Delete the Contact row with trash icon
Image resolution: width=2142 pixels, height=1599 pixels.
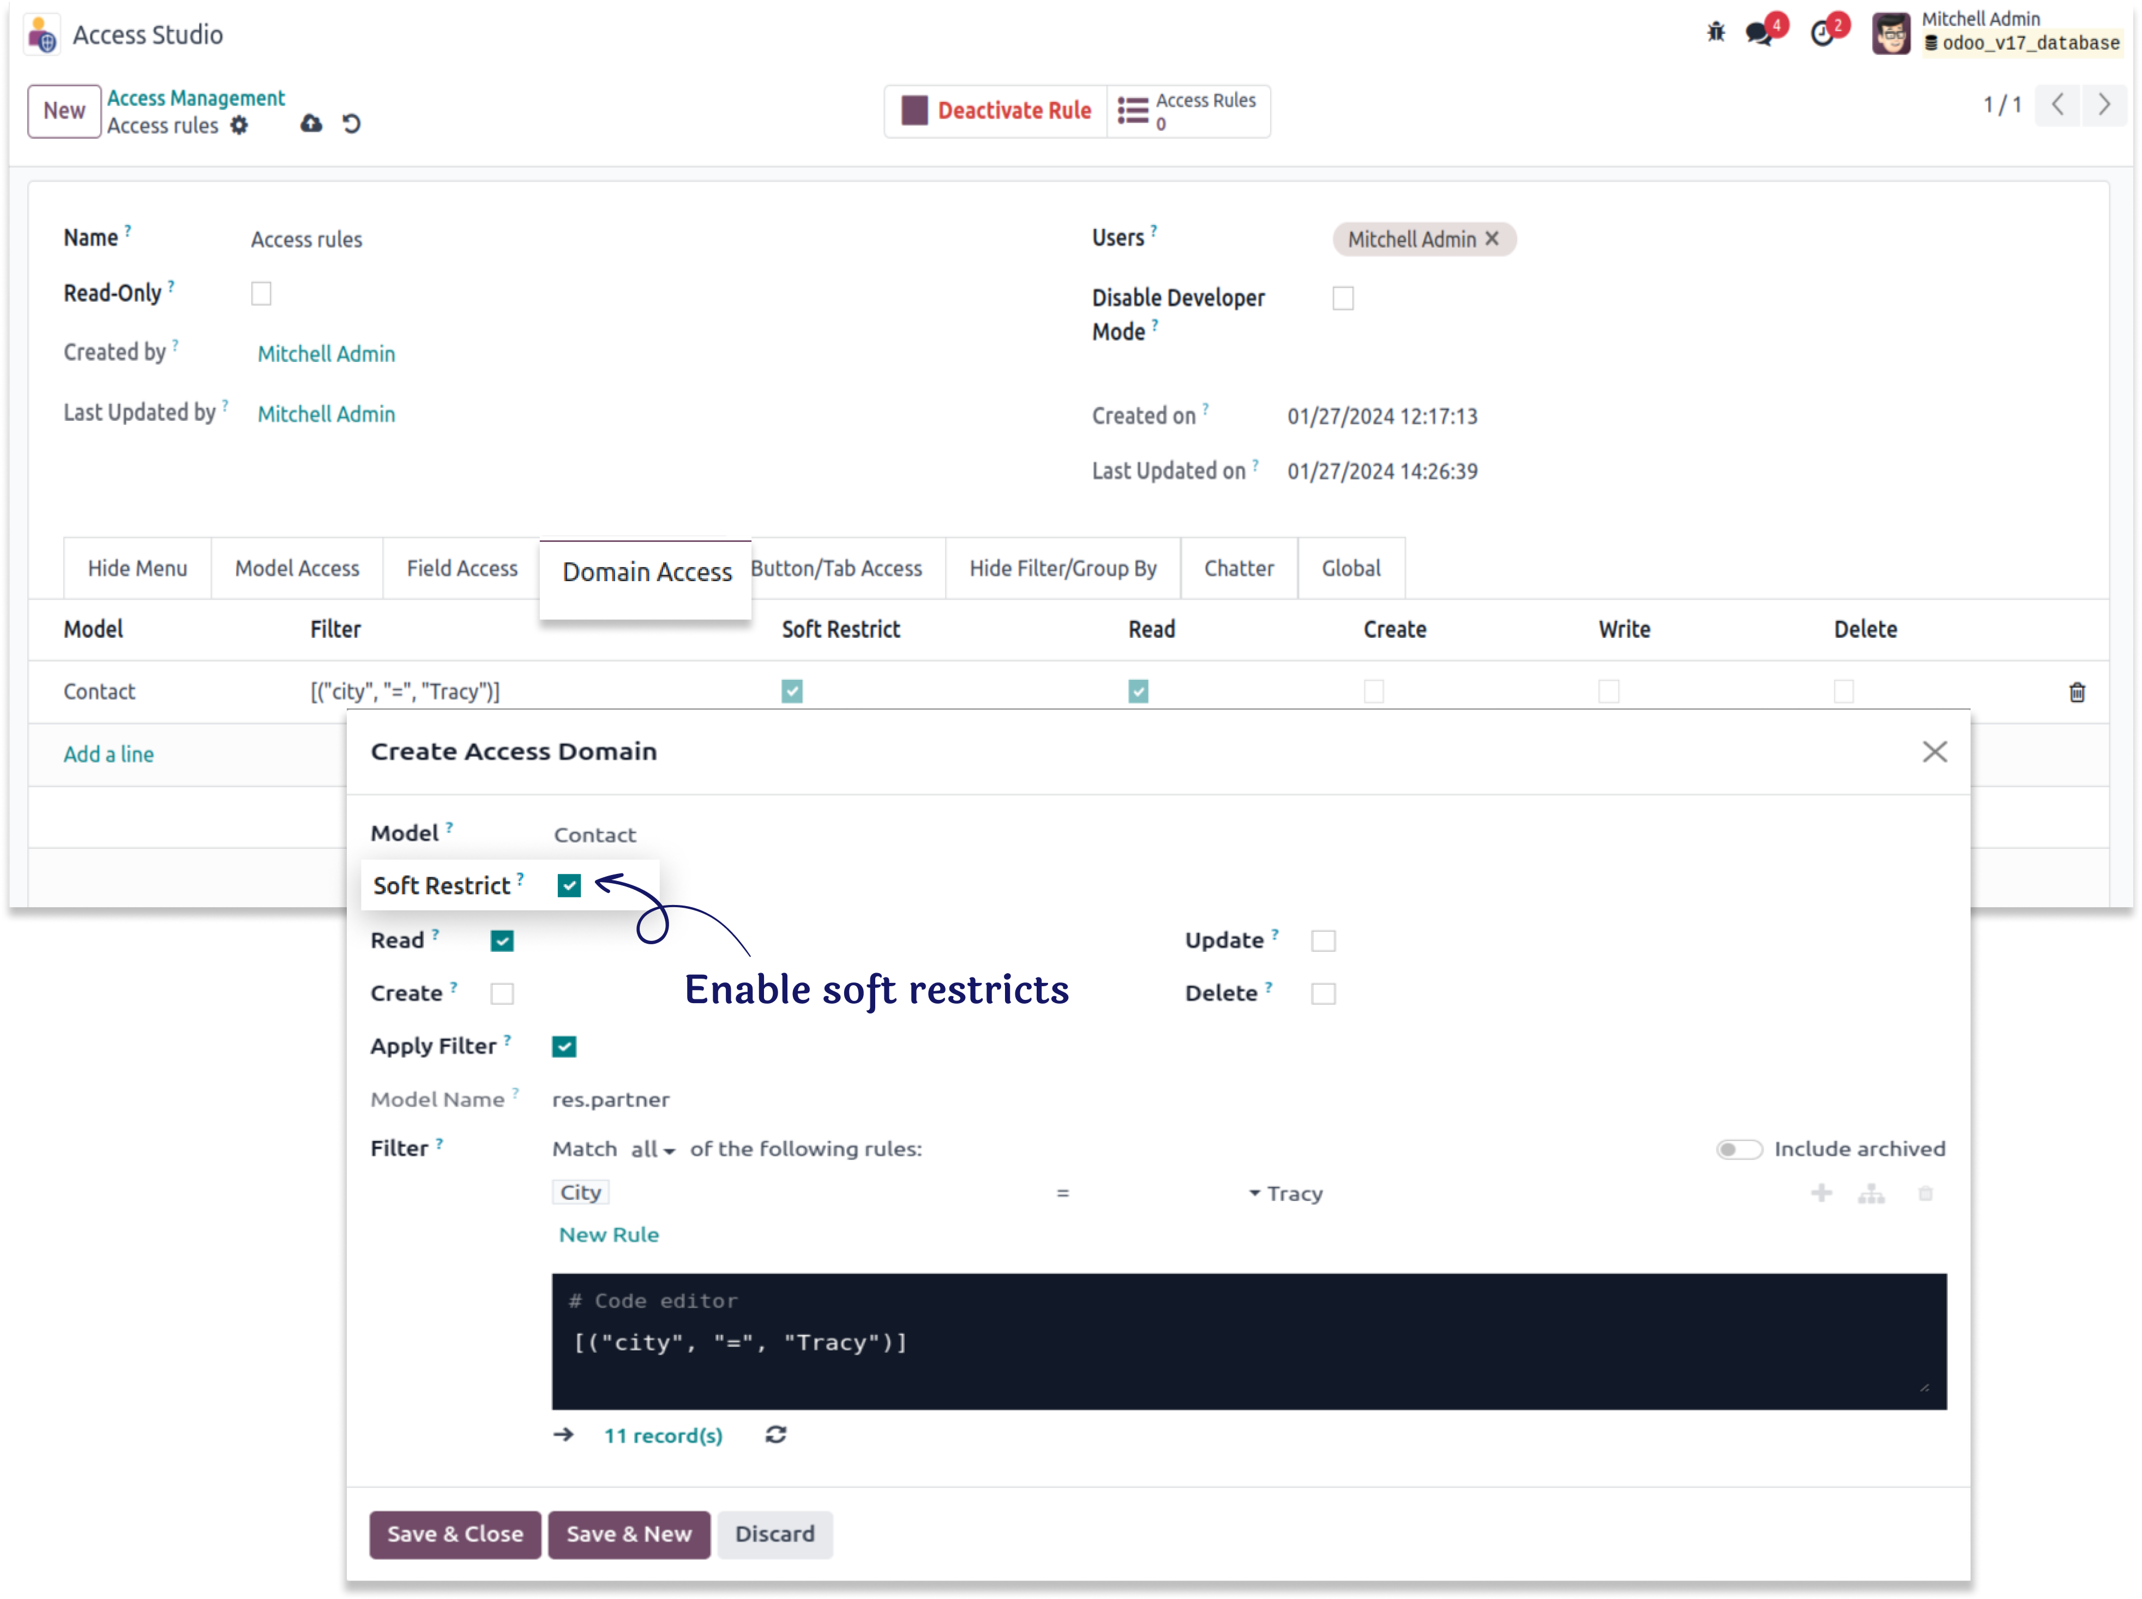pos(2076,692)
